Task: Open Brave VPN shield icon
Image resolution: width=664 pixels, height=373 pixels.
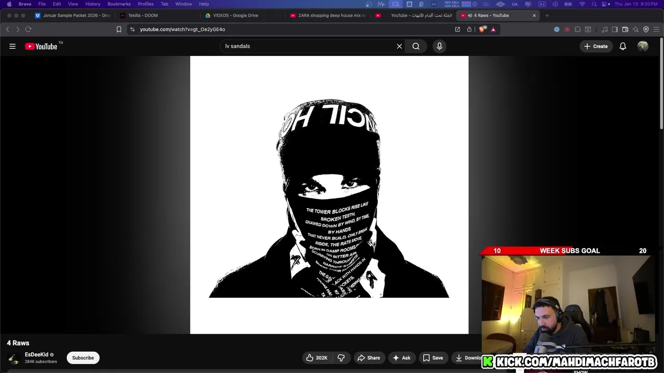Action: [646, 30]
